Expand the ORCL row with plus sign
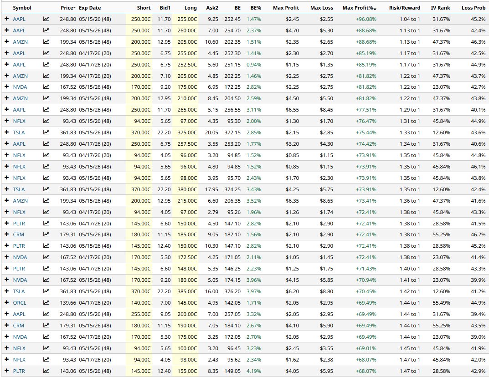The height and width of the screenshot is (377, 489). coord(6,303)
